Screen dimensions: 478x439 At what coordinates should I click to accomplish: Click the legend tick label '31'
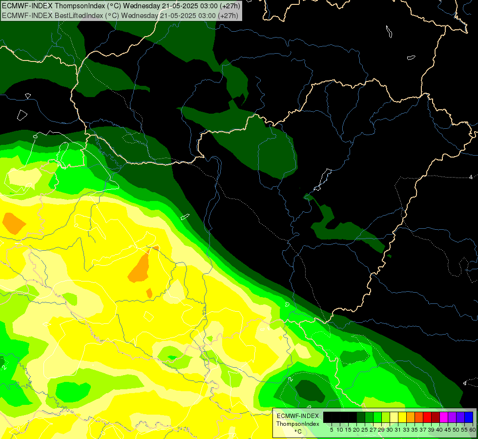398,430
